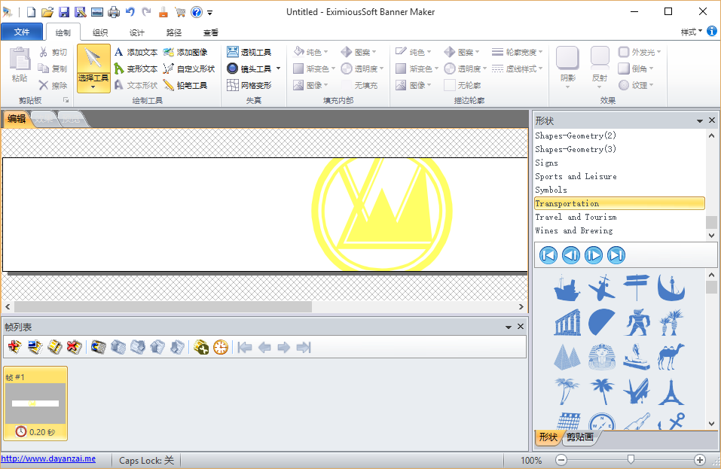Open the 虚线样式 dash style dropdown
Screen dimensions: 721x469
tap(518, 69)
